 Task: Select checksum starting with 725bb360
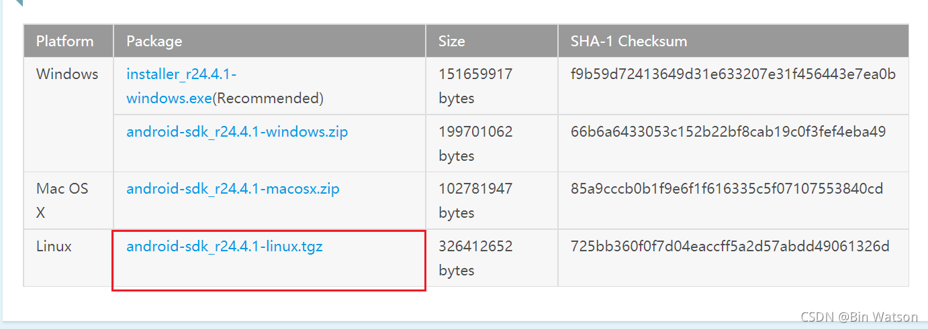click(730, 246)
